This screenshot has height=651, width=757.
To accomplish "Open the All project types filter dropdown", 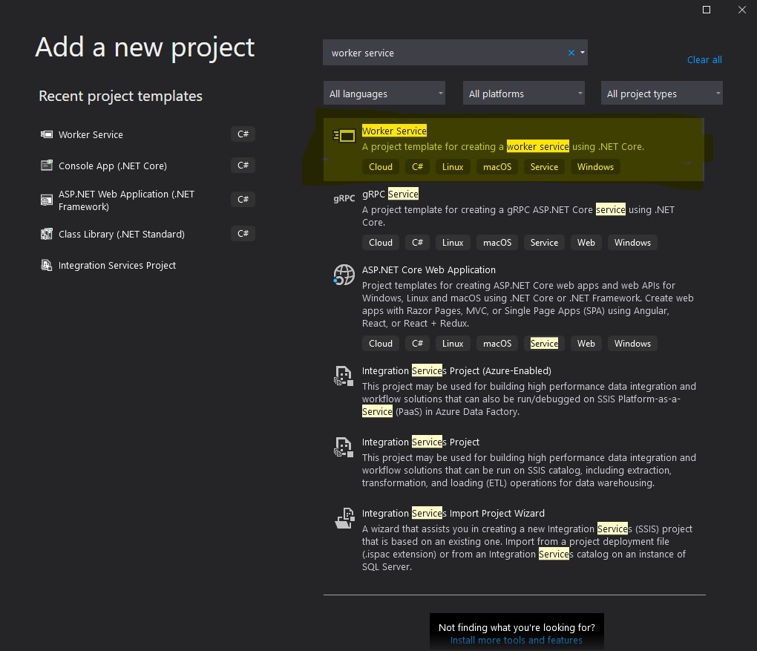I will coord(662,94).
